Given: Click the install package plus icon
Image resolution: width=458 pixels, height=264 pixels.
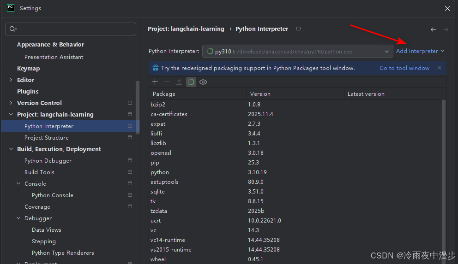Looking at the screenshot, I should pyautogui.click(x=155, y=82).
